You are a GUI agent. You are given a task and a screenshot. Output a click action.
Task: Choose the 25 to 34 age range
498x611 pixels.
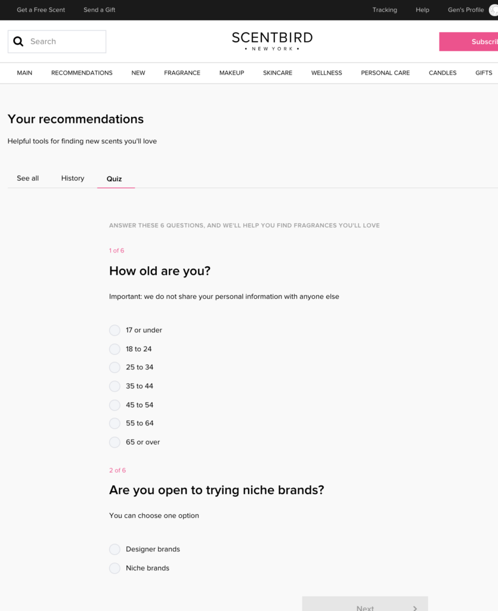click(x=115, y=368)
